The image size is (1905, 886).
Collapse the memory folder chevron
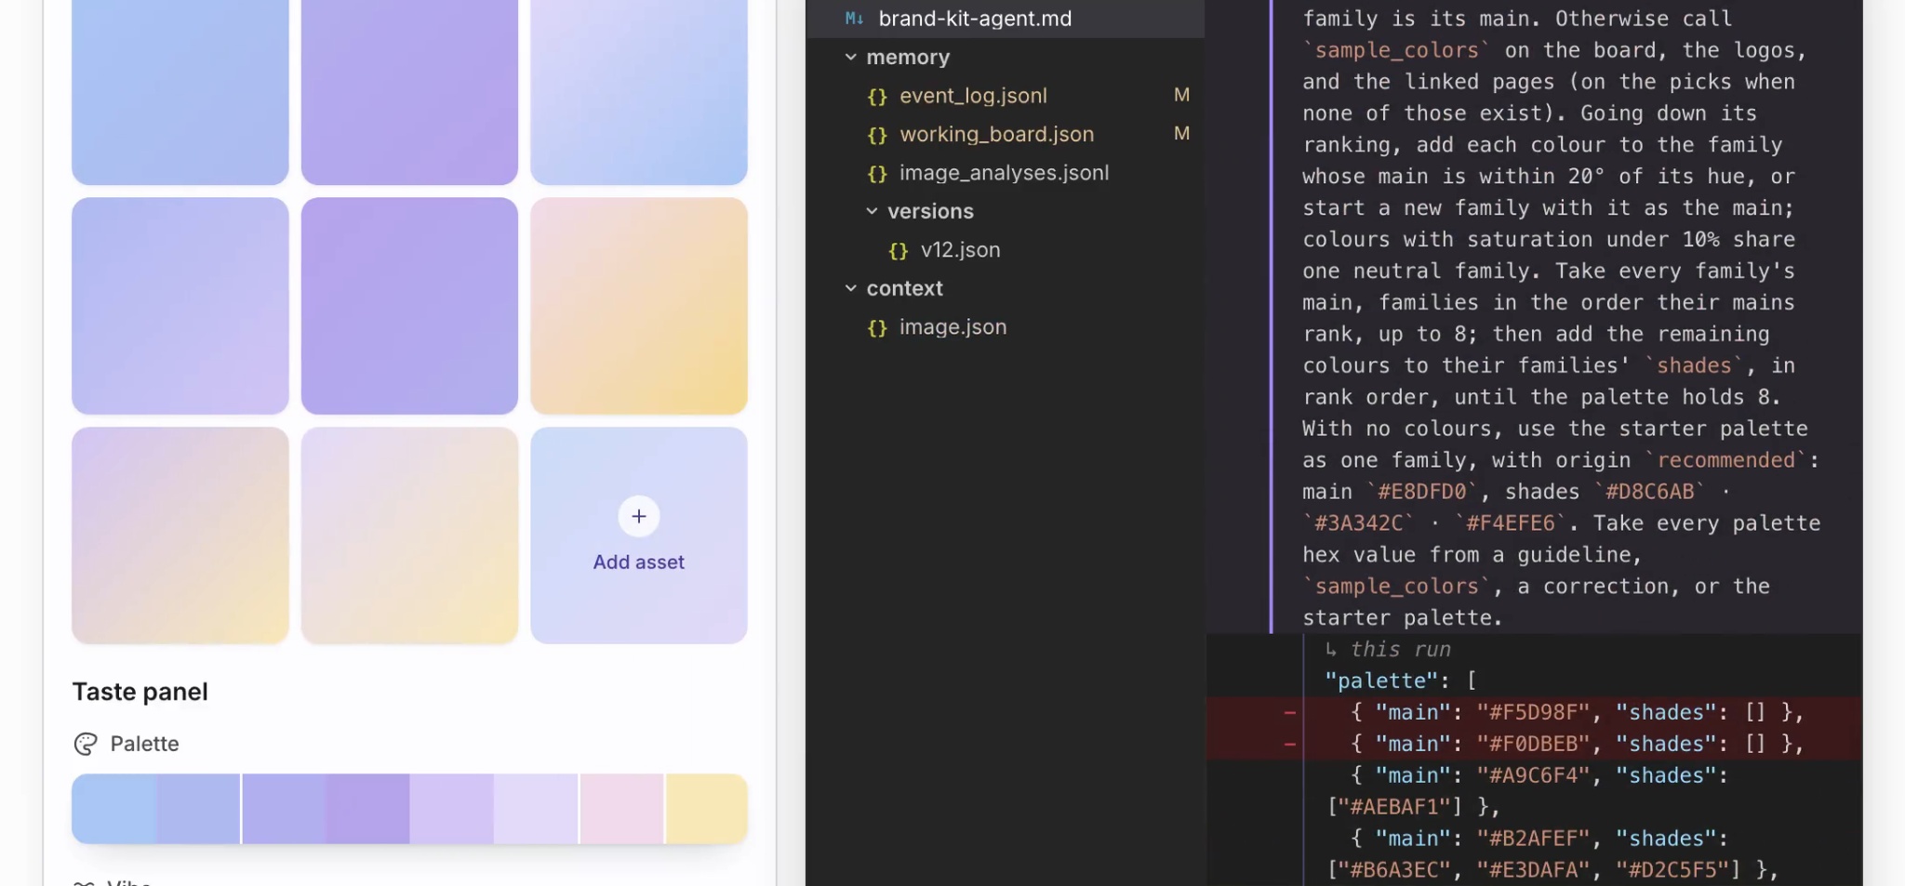click(x=850, y=57)
